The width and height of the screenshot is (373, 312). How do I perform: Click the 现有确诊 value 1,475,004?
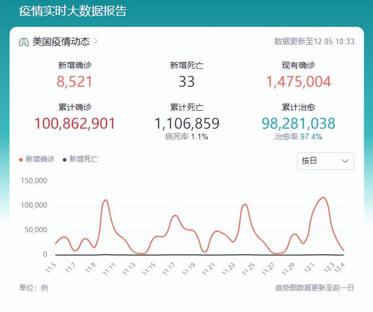click(298, 81)
